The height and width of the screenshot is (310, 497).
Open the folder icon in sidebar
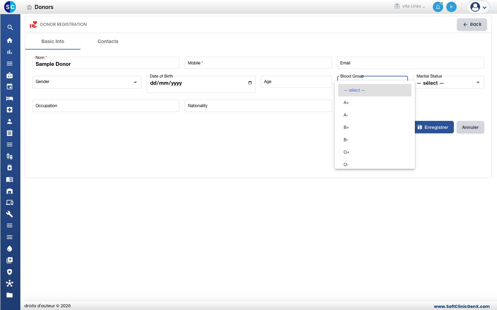[10, 295]
